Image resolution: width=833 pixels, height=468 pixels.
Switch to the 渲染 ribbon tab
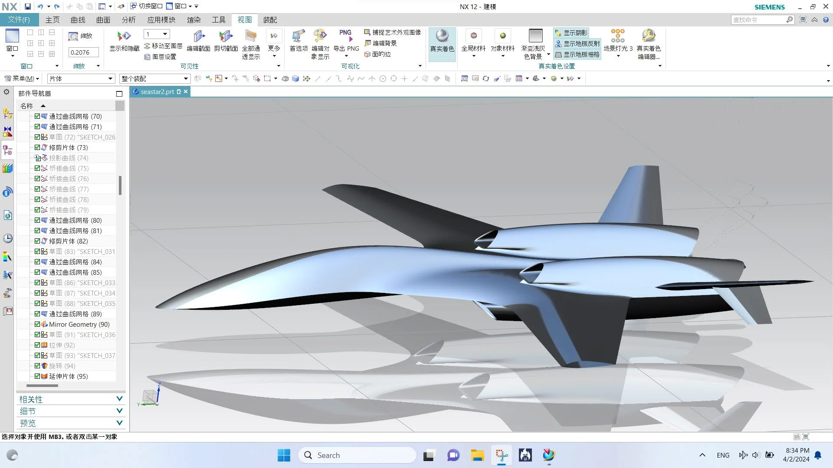tap(193, 20)
